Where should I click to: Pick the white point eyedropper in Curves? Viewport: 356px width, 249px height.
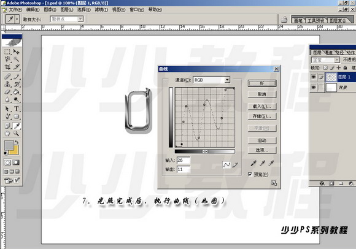tap(271, 163)
